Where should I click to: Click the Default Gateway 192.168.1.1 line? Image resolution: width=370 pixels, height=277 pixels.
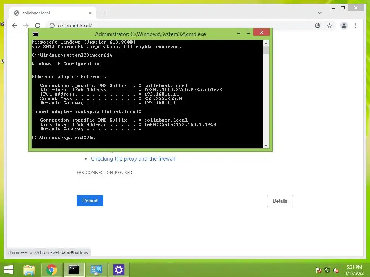(x=108, y=103)
